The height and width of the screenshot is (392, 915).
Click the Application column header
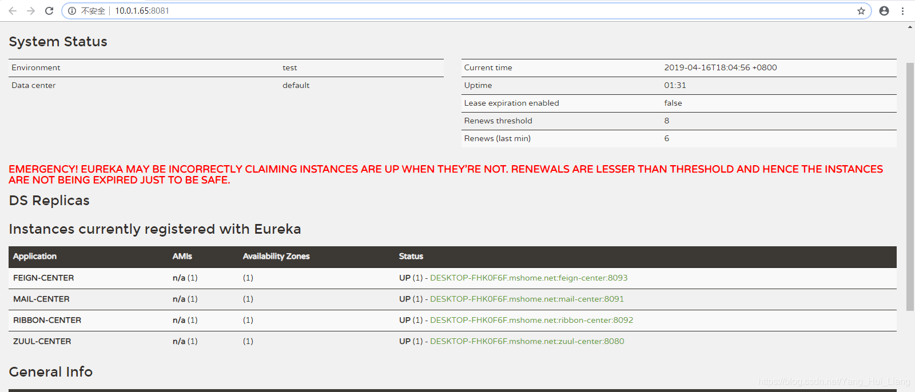[35, 256]
